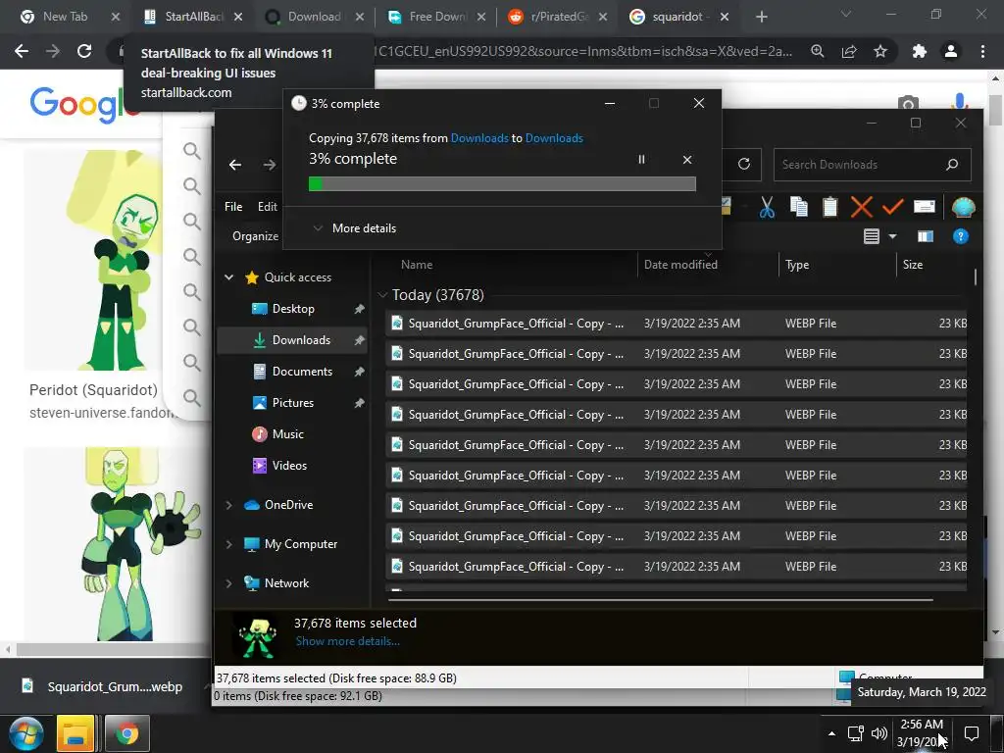The width and height of the screenshot is (1004, 753).
Task: Open Pictures from navigation pane
Action: (x=285, y=403)
